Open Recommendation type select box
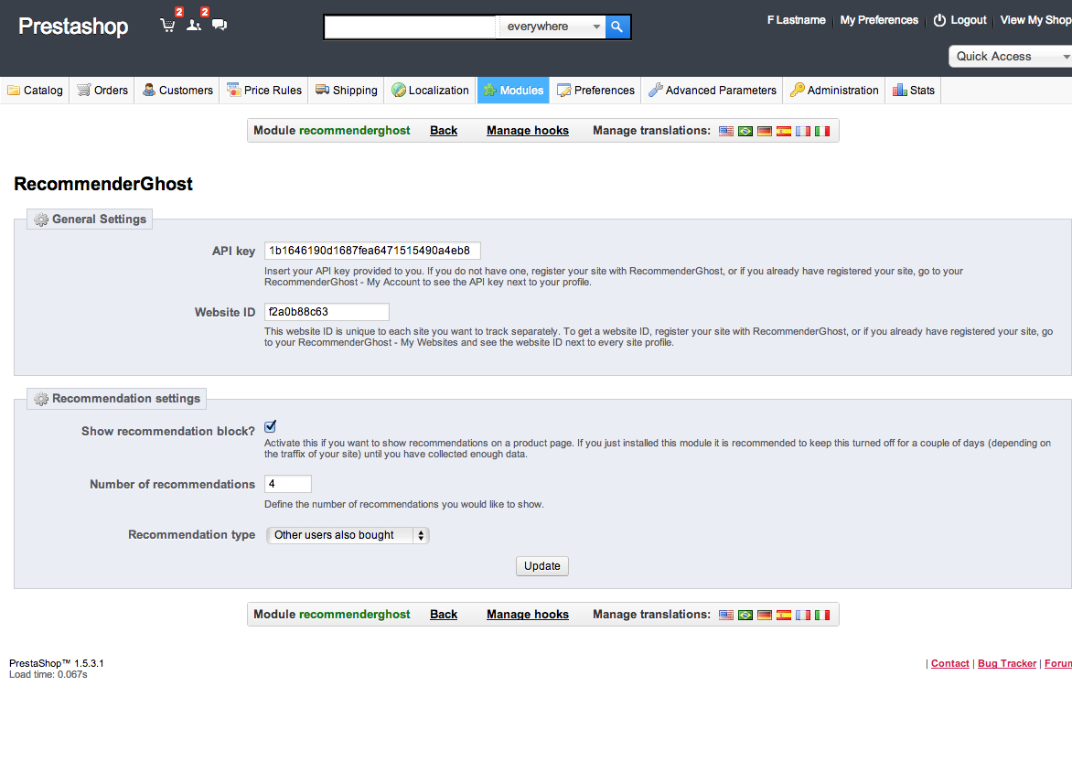This screenshot has height=772, width=1072. [348, 535]
